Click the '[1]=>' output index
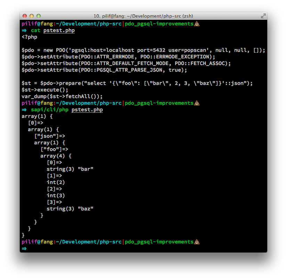Viewport: 287px width, 280px height. pos(54,176)
